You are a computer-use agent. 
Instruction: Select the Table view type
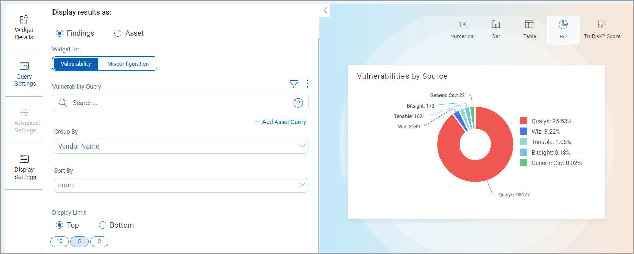point(530,29)
